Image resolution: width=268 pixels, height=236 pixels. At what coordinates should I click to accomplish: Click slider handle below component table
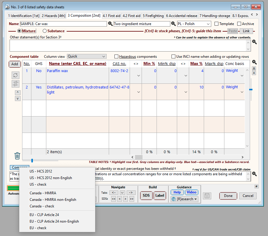pos(32,160)
